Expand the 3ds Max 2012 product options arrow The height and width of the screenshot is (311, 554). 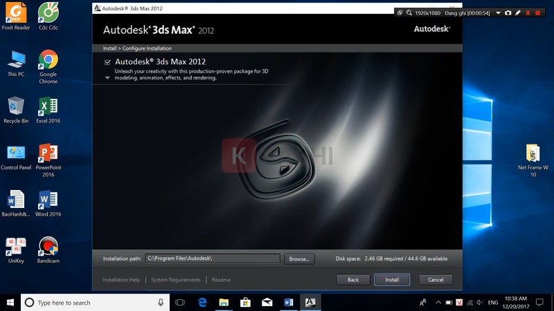point(107,78)
